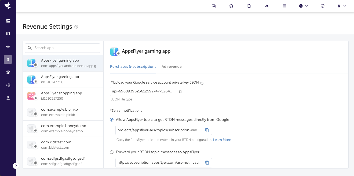Click the AppsFlyer logo in sidebar

tap(8, 6)
